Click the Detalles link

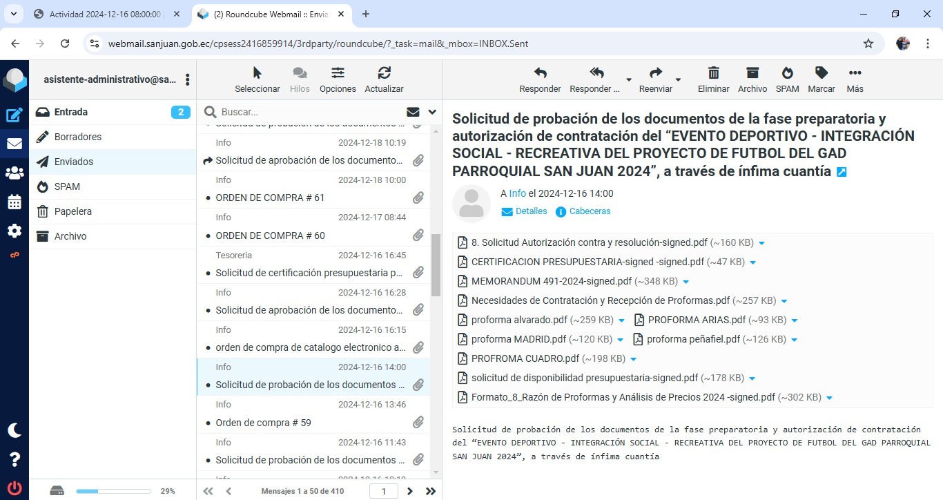[531, 211]
